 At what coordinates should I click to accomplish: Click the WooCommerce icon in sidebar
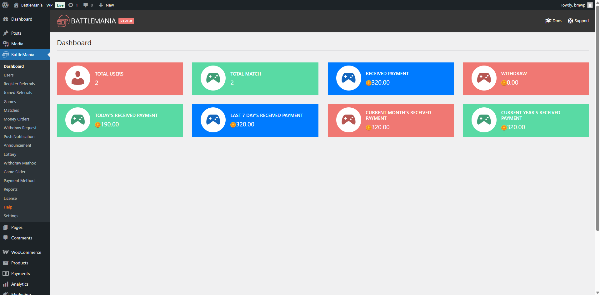[6, 252]
